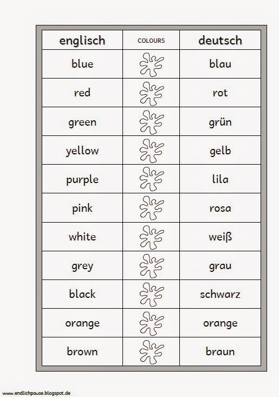Viewport: 279px width, 397px height.
Task: Click the English word 'purple'
Action: pyautogui.click(x=82, y=180)
